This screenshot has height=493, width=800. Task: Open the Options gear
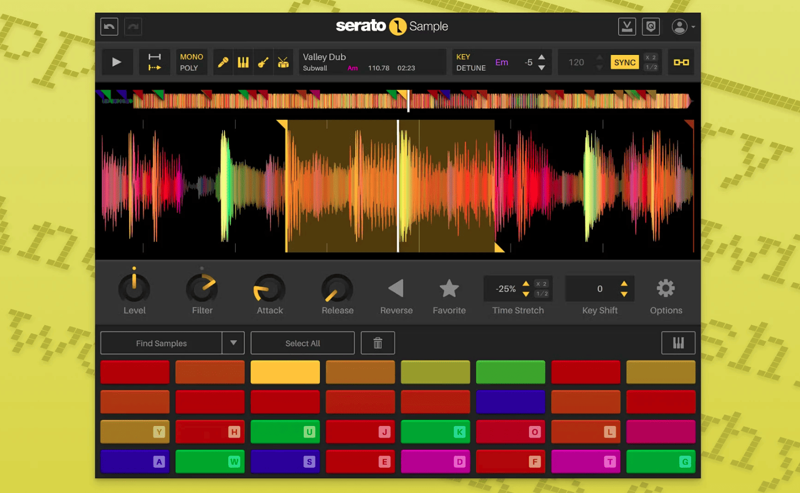[x=665, y=288]
